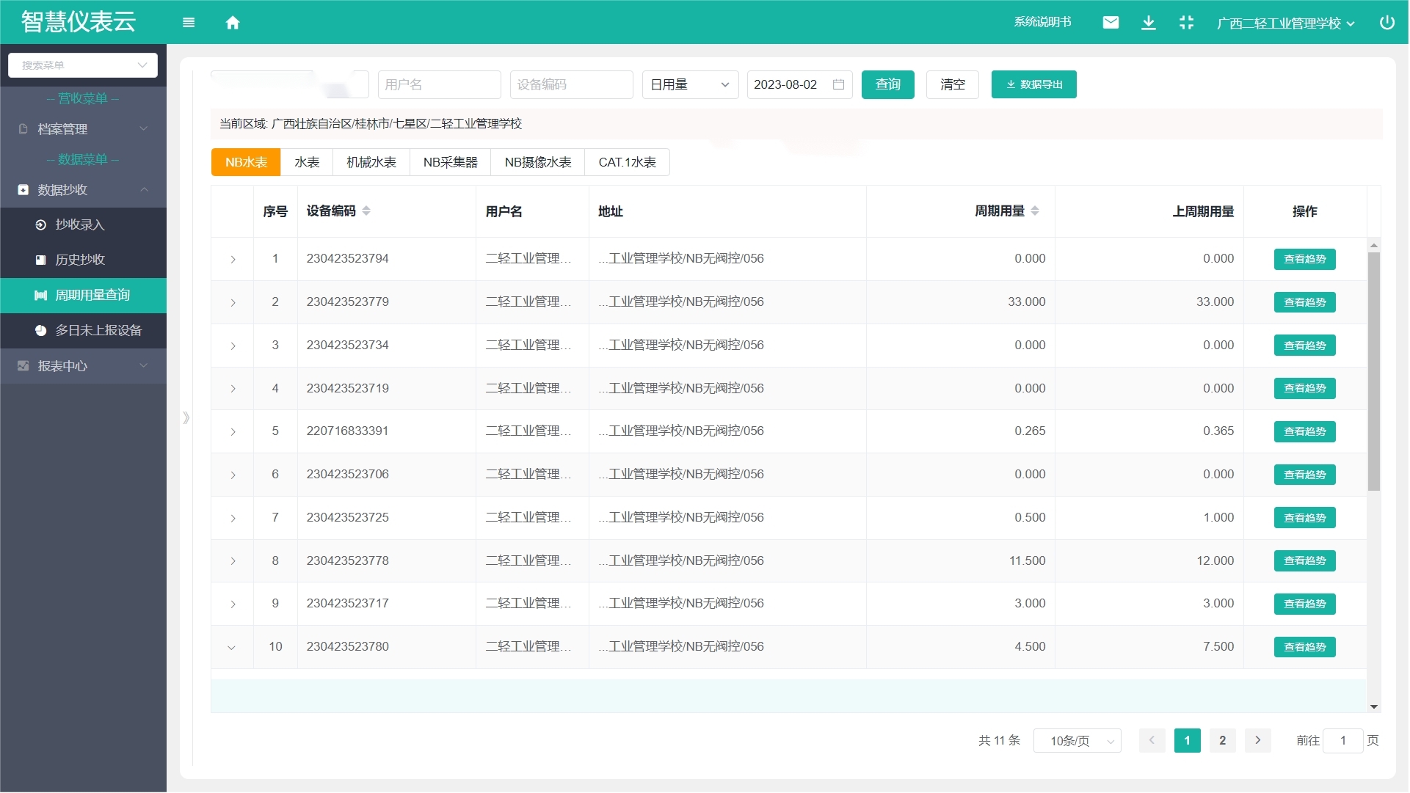
Task: Click 查看趋势 for device 230423523780
Action: 1304,647
